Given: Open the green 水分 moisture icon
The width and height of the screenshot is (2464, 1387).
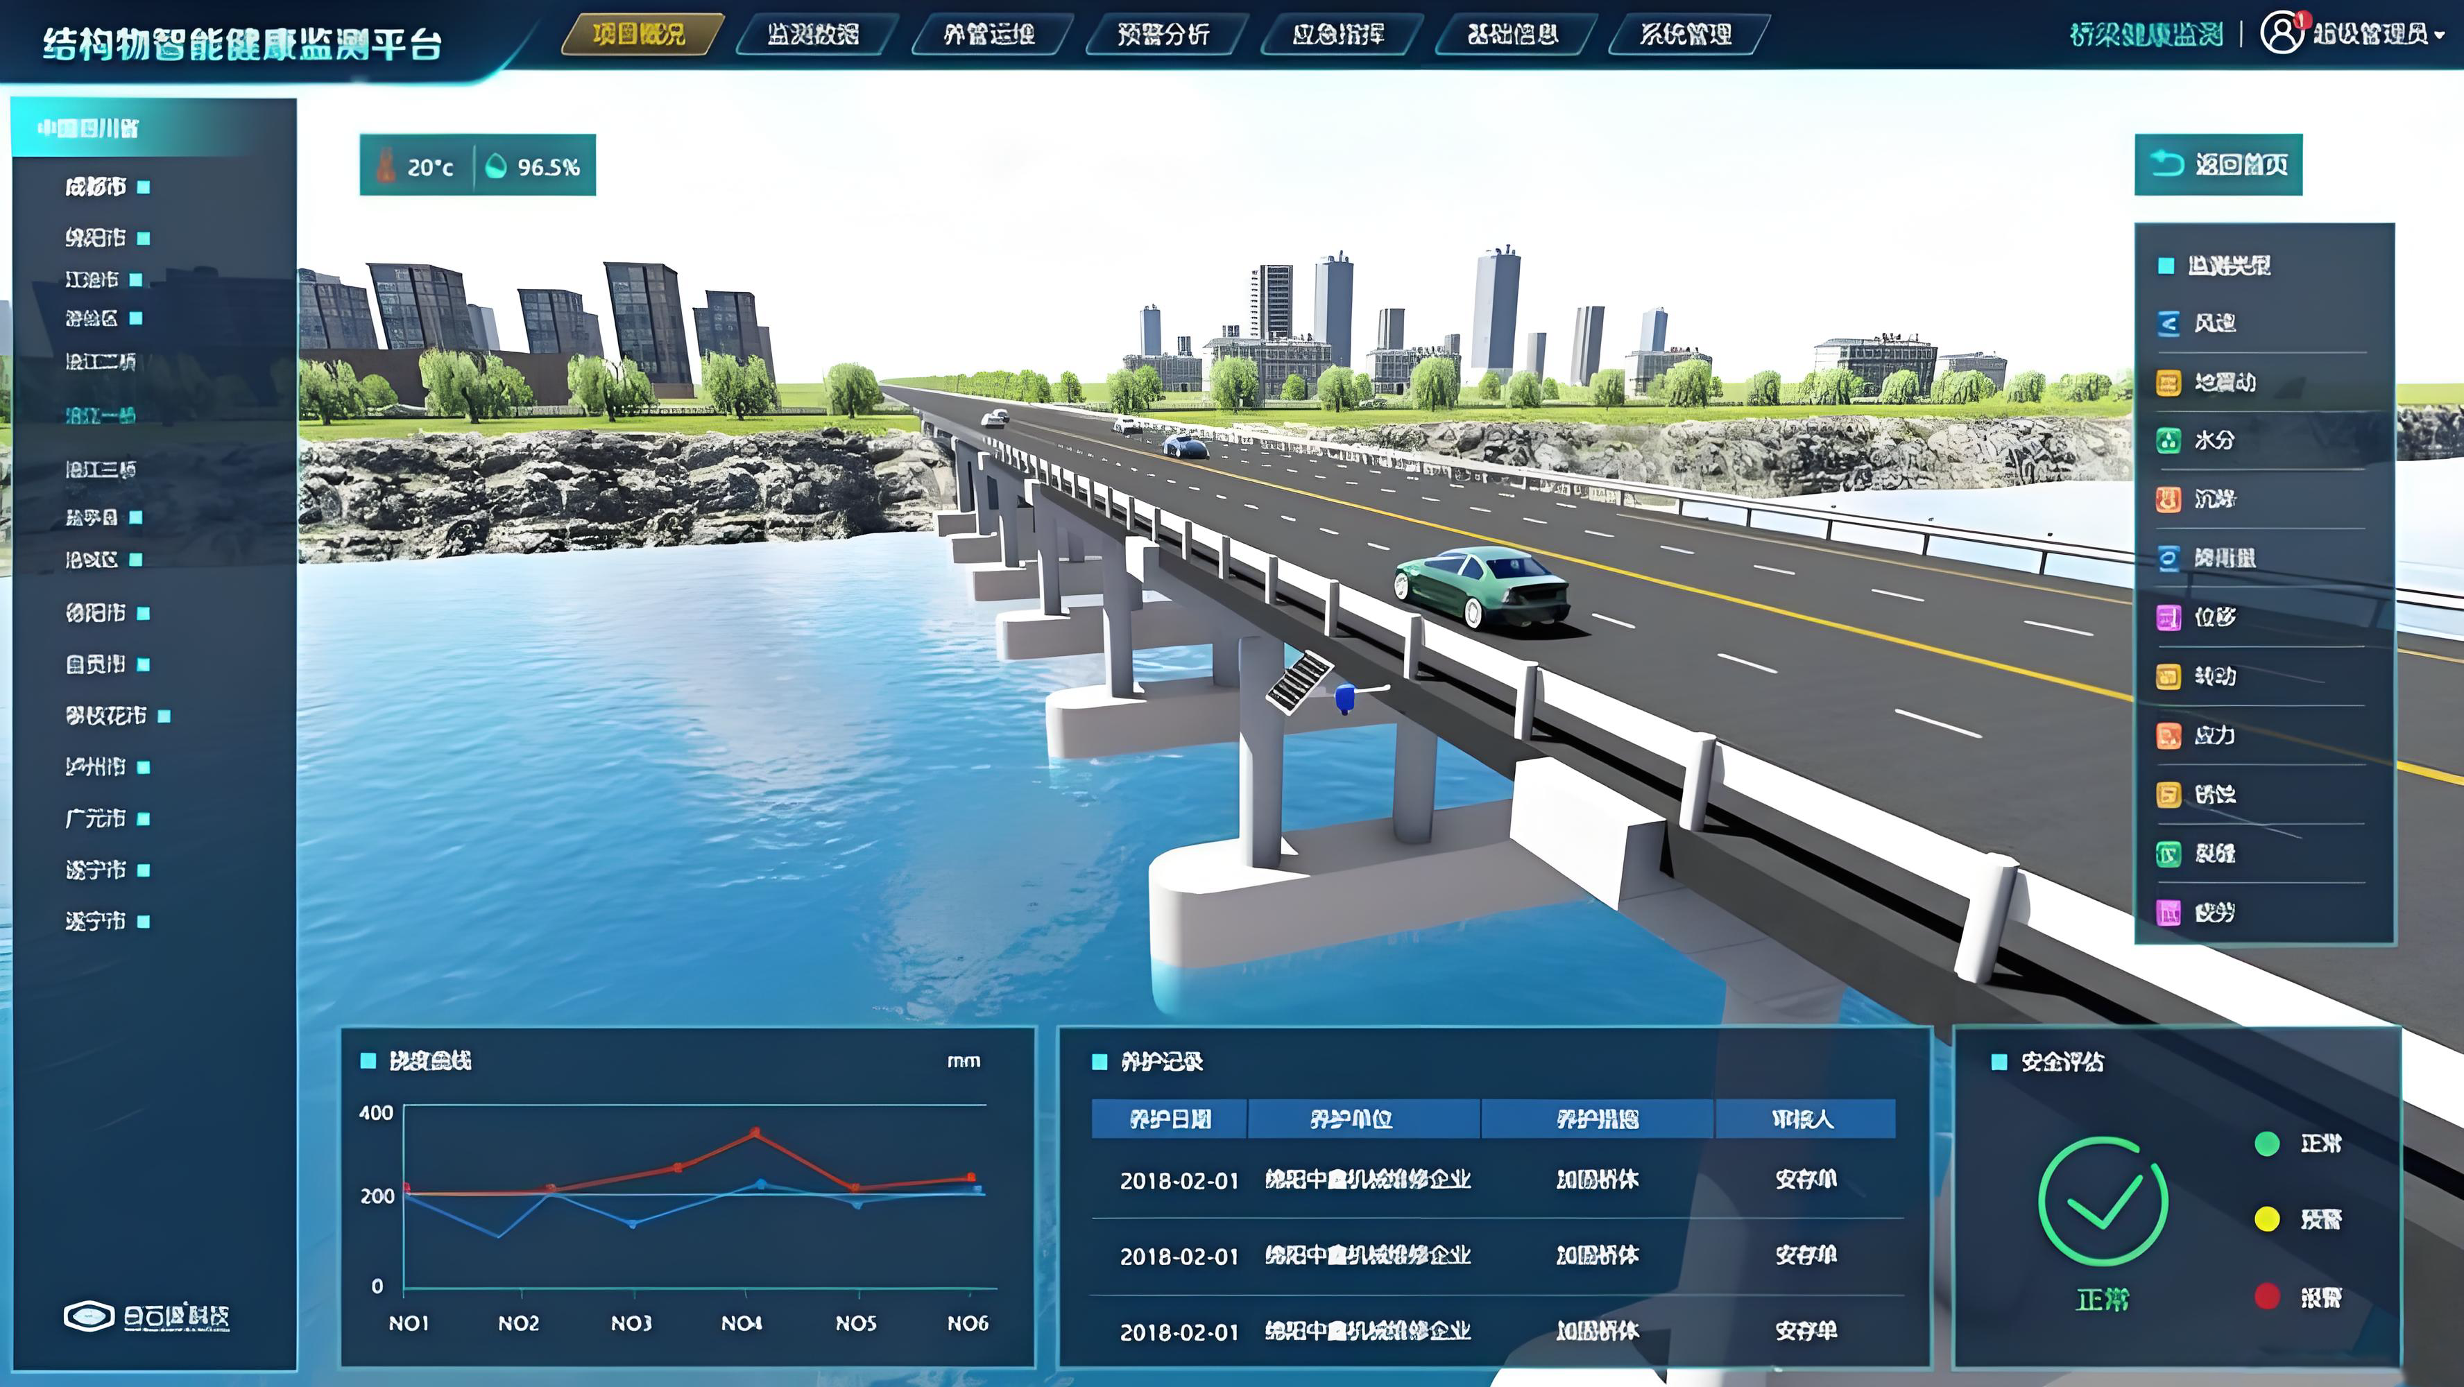Looking at the screenshot, I should coord(2168,441).
